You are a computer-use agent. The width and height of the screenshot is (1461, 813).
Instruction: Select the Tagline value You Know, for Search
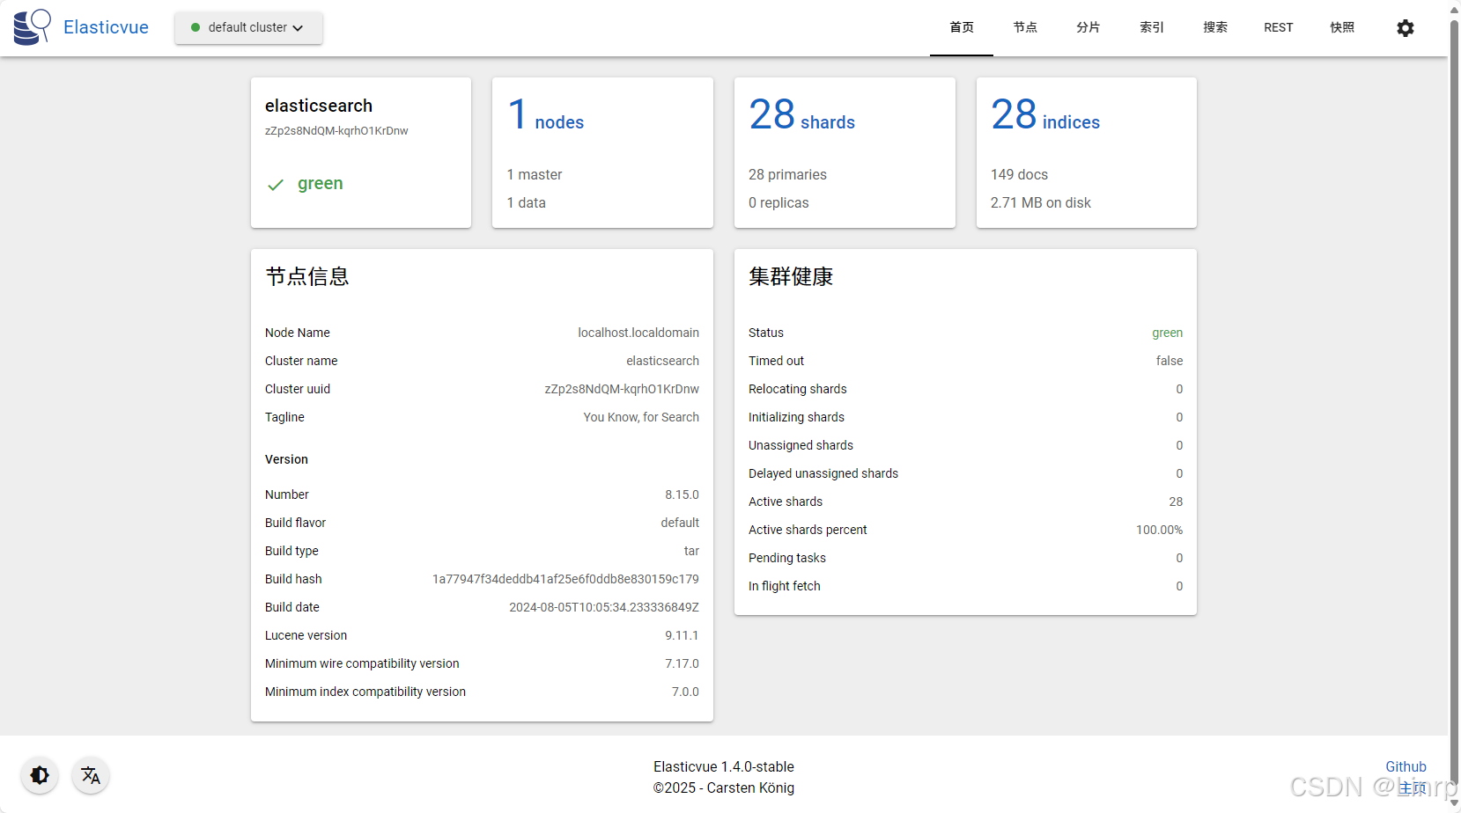click(x=641, y=417)
